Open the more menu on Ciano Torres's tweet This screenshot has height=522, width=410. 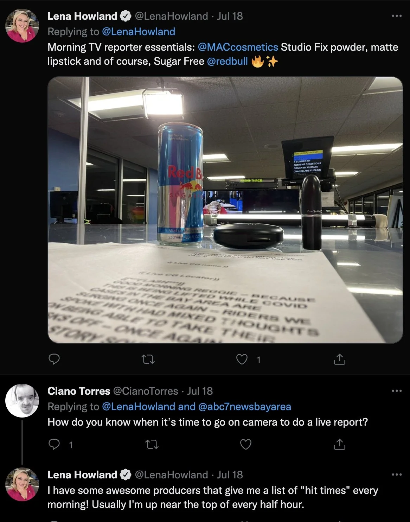[x=396, y=391]
